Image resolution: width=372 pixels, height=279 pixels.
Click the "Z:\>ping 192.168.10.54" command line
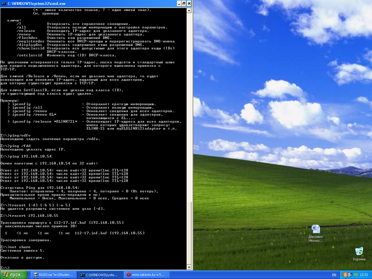click(26, 156)
